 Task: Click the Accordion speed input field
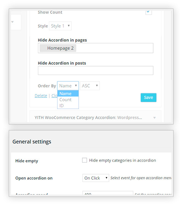pyautogui.click(x=108, y=193)
